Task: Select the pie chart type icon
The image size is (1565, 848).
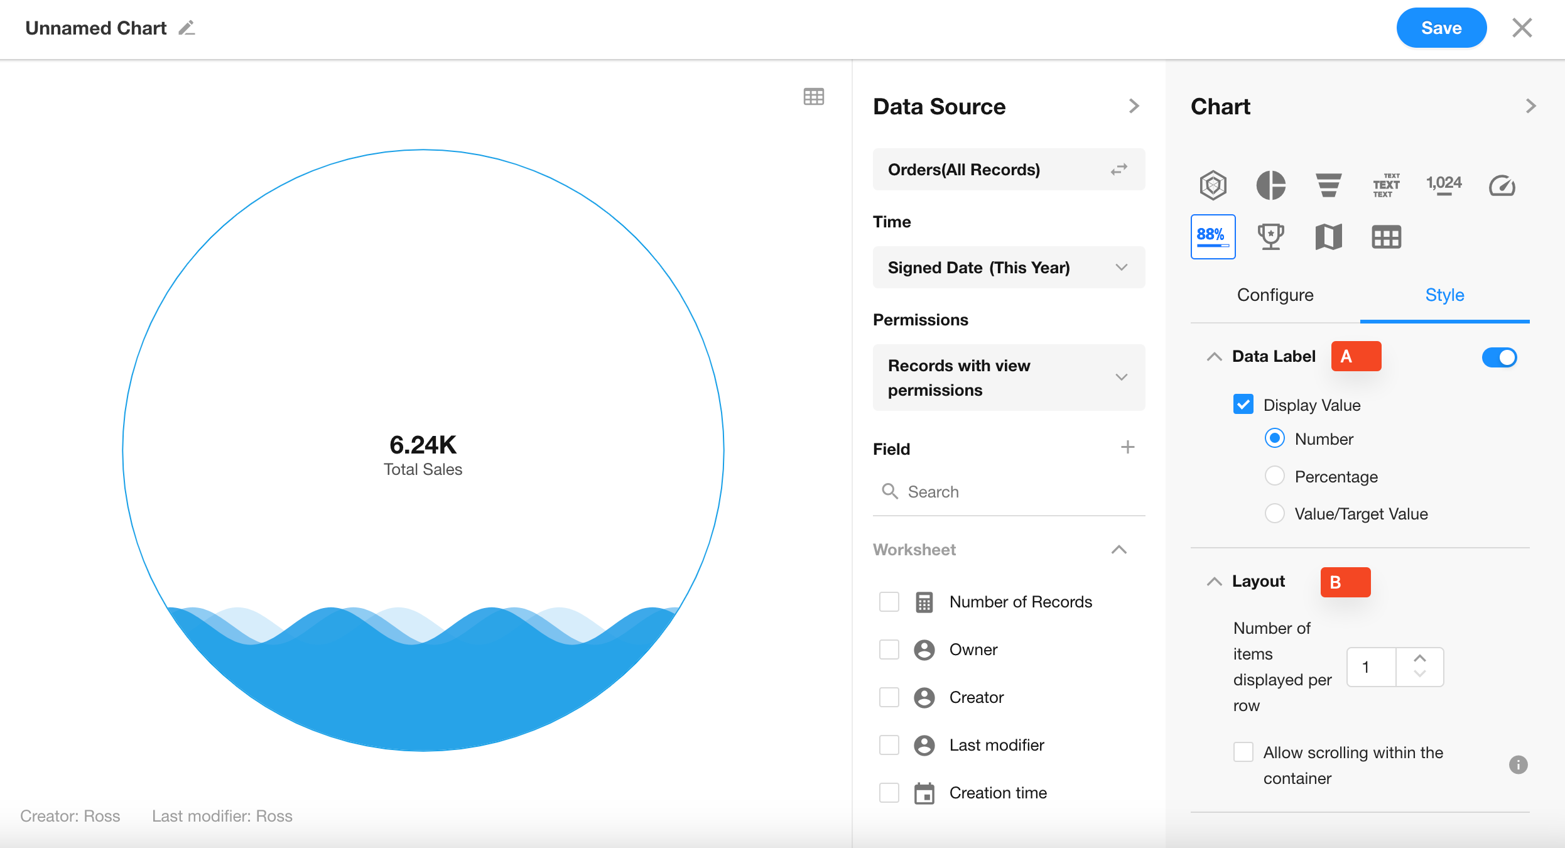Action: pyautogui.click(x=1270, y=185)
